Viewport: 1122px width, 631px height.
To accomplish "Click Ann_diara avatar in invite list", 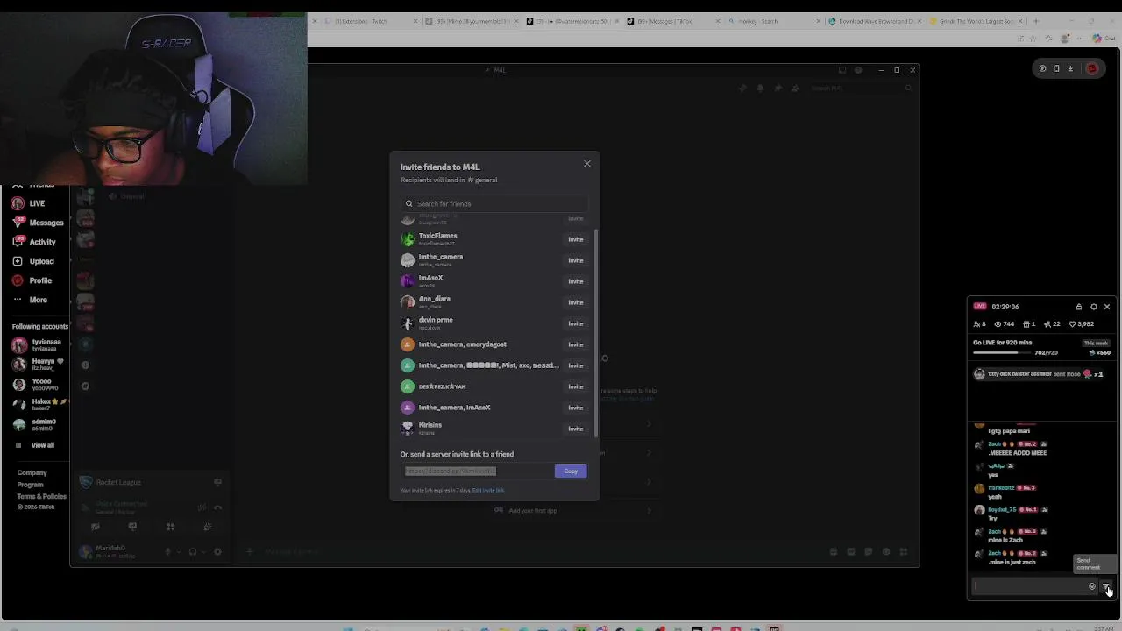I will click(x=408, y=302).
